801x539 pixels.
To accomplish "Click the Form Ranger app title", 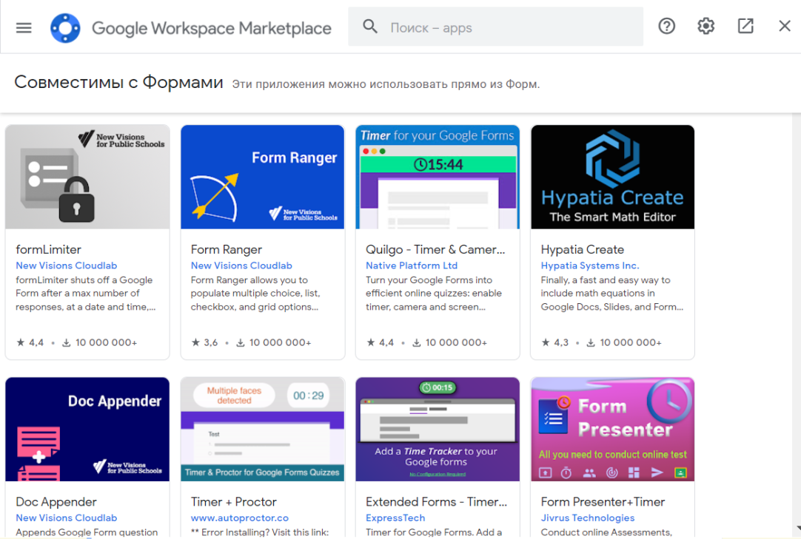I will tap(227, 250).
